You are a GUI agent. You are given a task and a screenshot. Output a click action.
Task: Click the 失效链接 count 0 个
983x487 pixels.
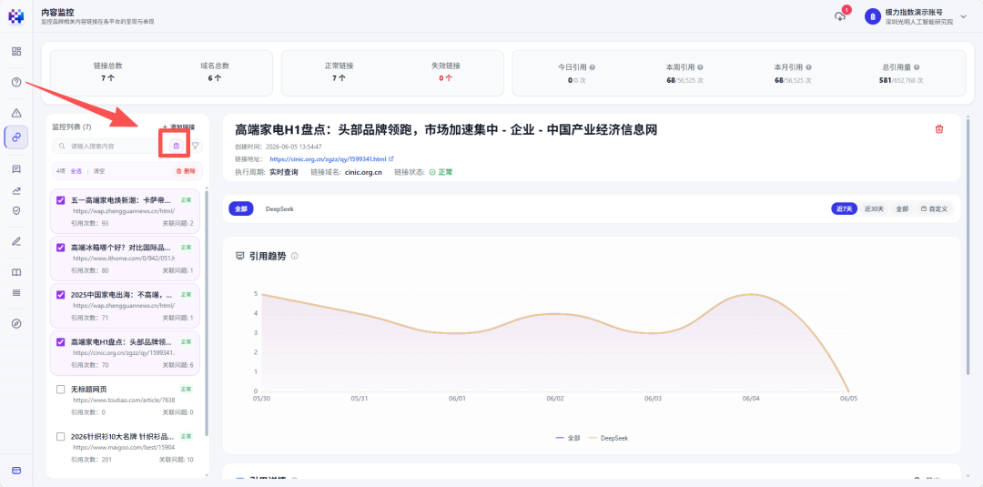click(x=446, y=78)
